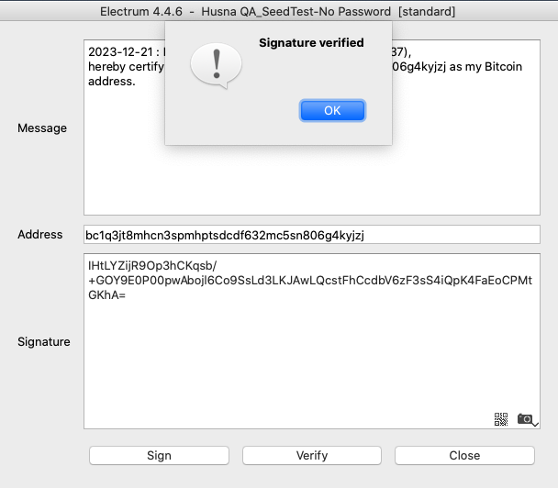The height and width of the screenshot is (488, 558).
Task: Click the exclamation speech bubble alert icon
Action: coord(217,65)
